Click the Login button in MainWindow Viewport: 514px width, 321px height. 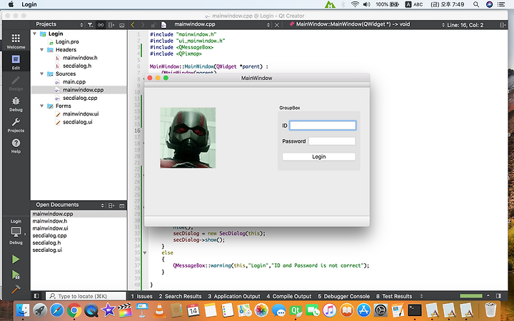pos(318,156)
